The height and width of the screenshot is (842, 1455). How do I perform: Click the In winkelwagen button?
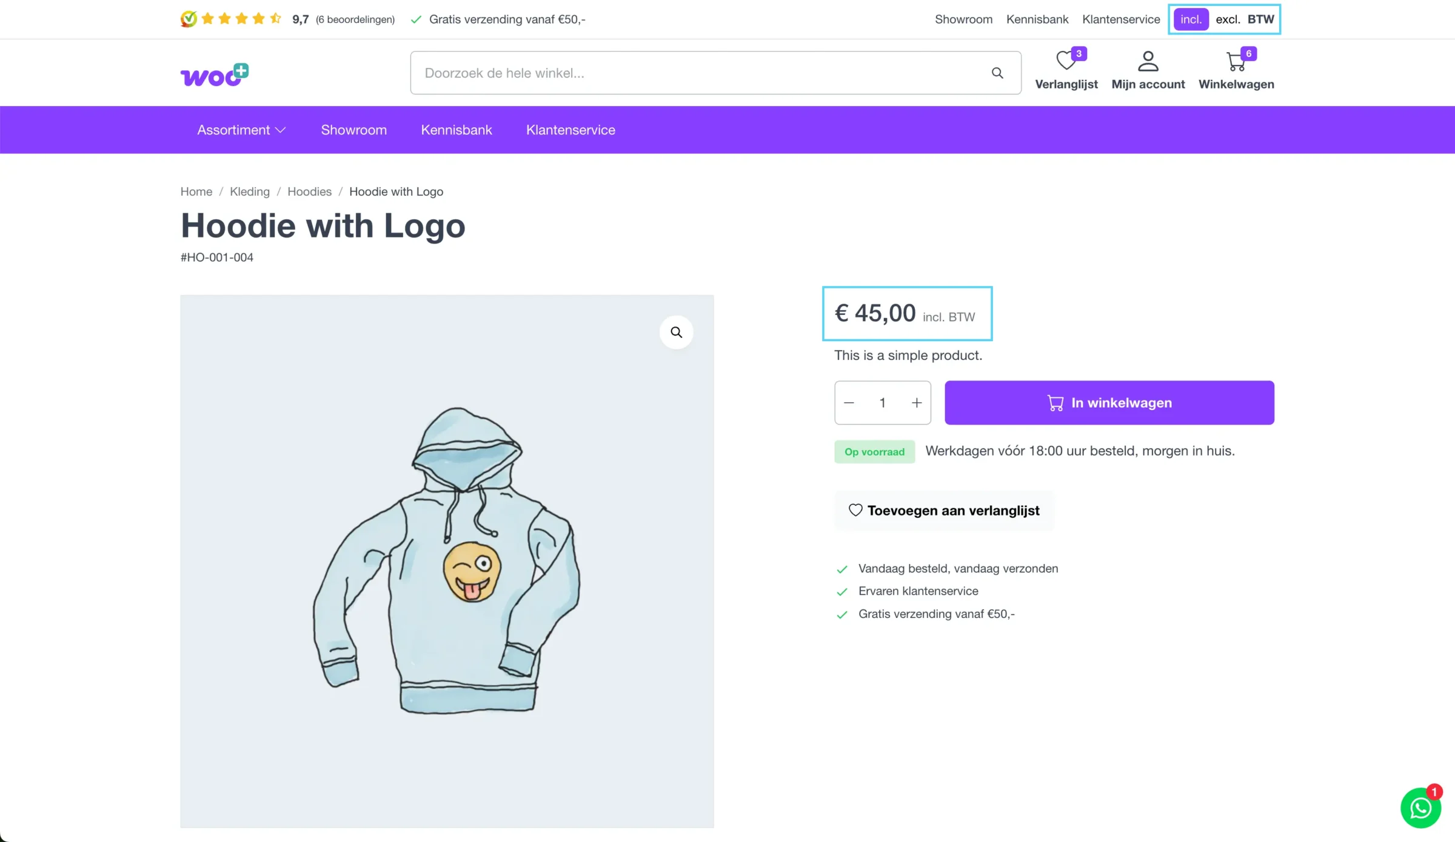pyautogui.click(x=1109, y=403)
